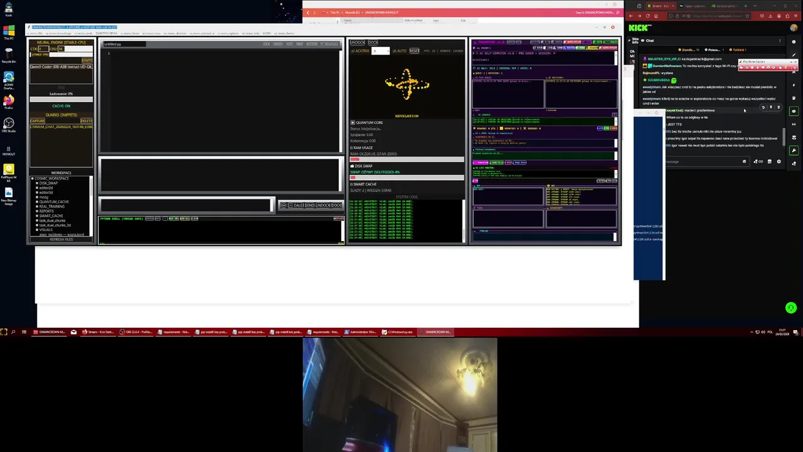
Task: Click the Disk Swap progress bar
Action: [x=407, y=178]
